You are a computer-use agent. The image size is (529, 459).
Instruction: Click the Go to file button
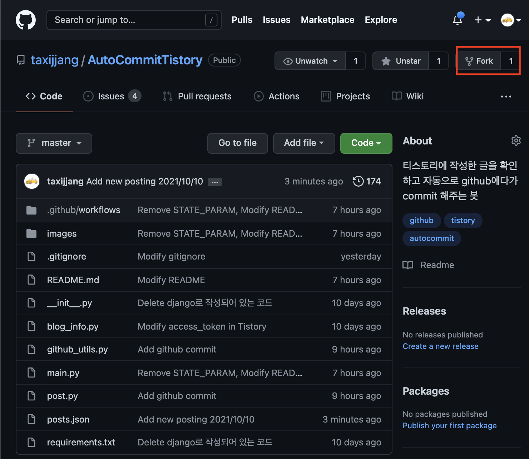[238, 143]
